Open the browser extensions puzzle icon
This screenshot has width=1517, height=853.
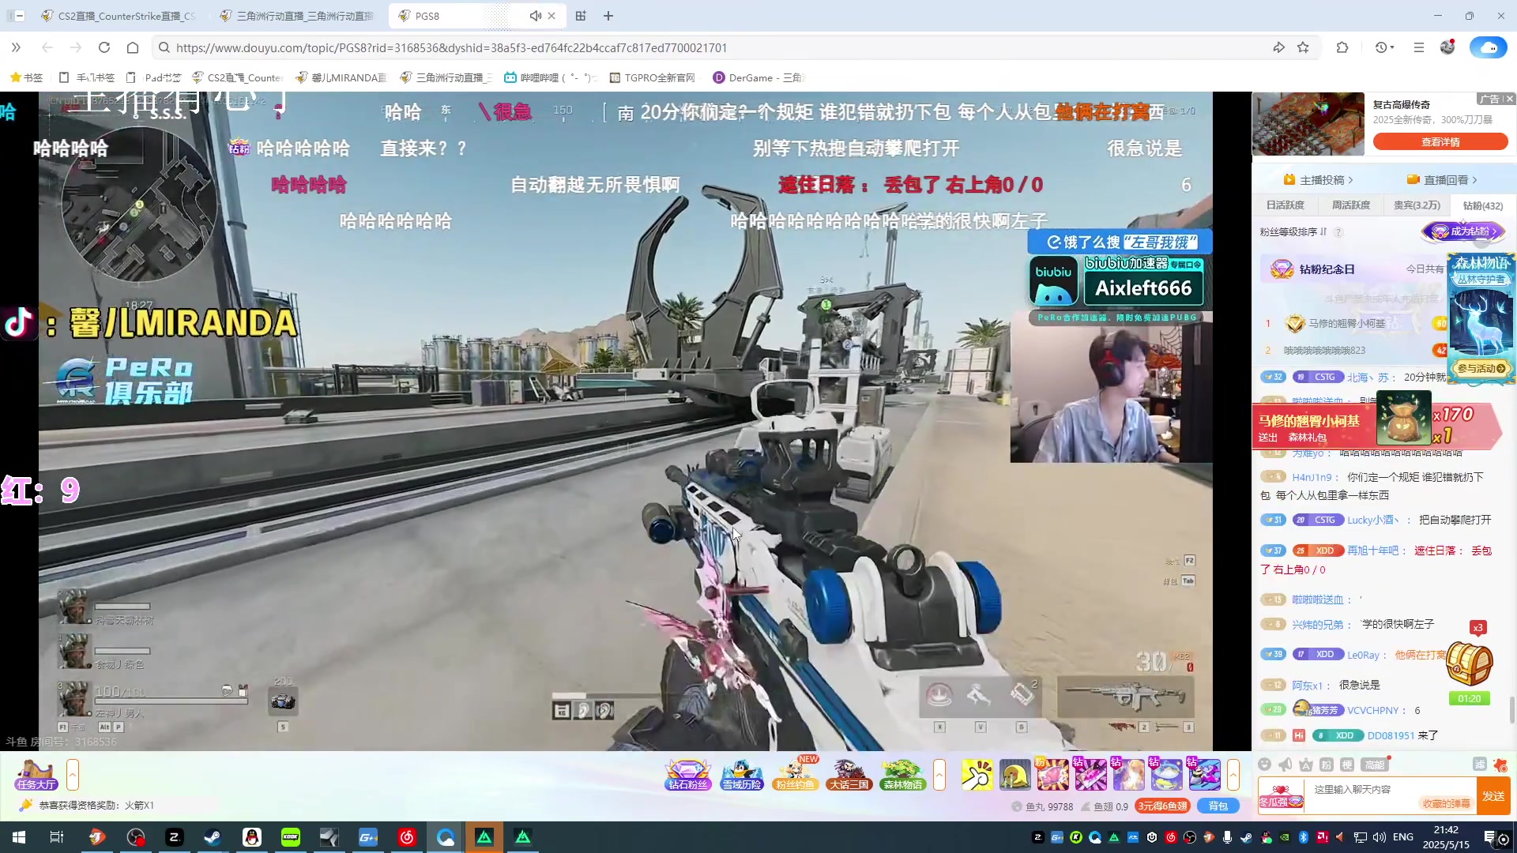(1342, 47)
